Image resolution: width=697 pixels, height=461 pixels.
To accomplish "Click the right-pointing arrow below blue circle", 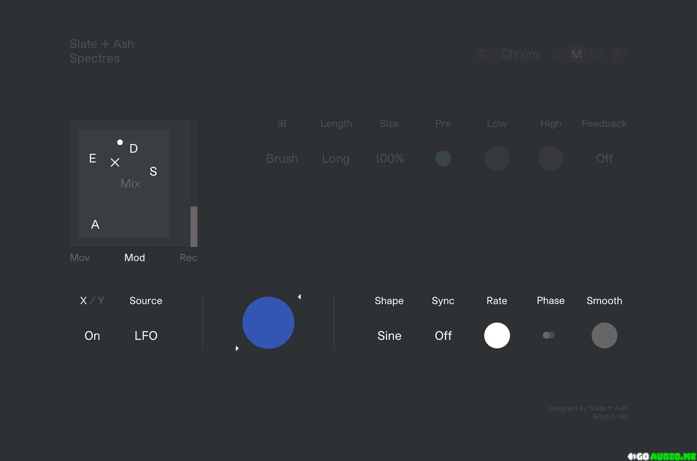I will 237,348.
